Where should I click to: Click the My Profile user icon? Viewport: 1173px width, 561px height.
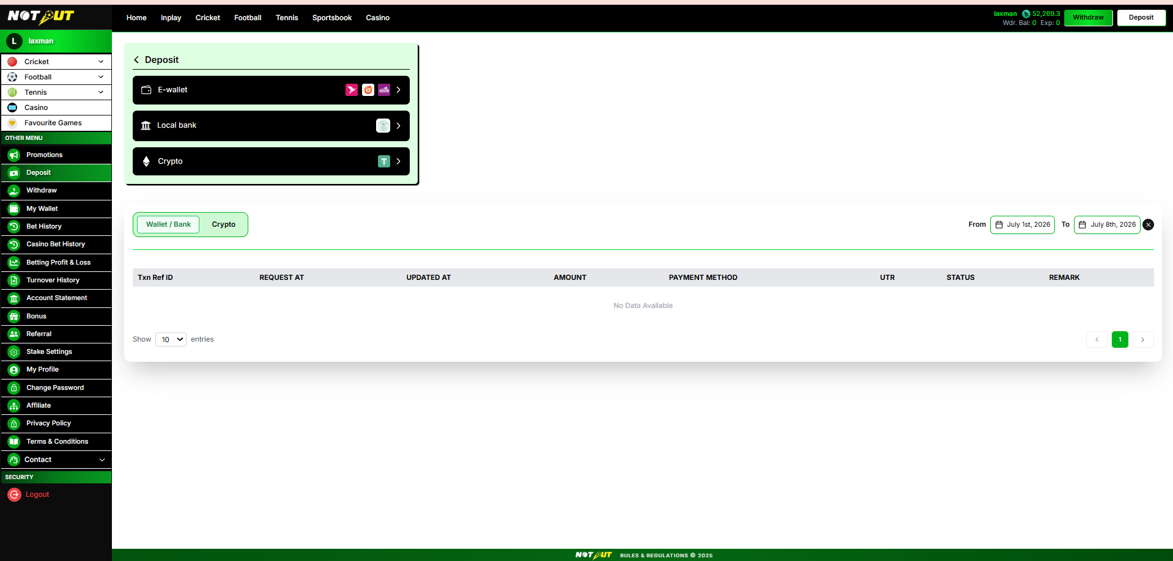tap(14, 370)
